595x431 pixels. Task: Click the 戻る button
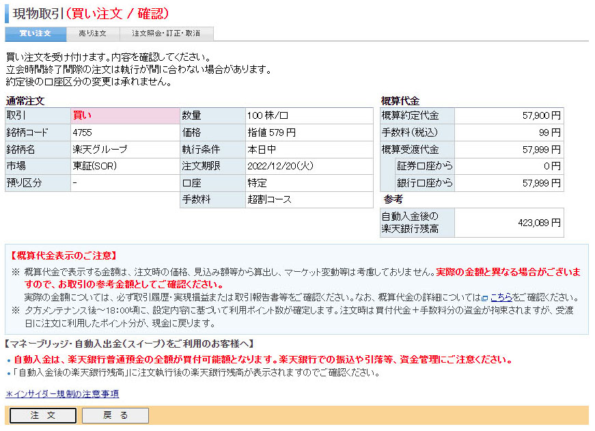tap(115, 415)
